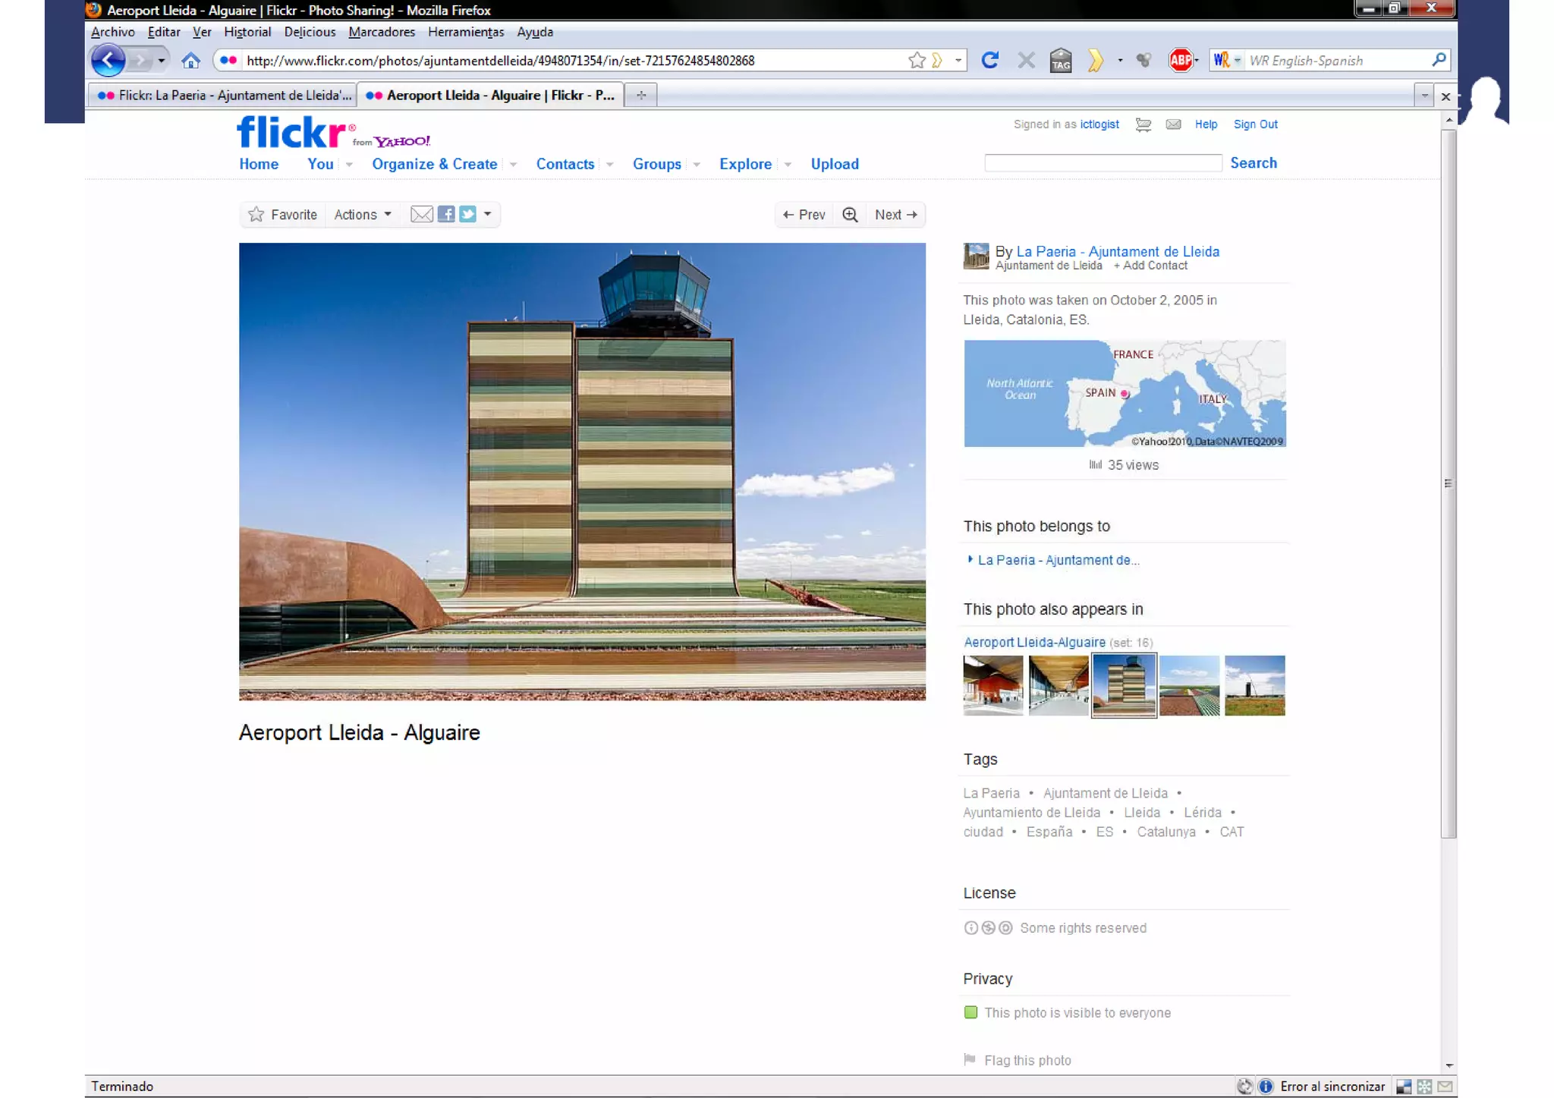This screenshot has width=1554, height=1098.
Task: Reload the page with the refresh icon
Action: (x=989, y=61)
